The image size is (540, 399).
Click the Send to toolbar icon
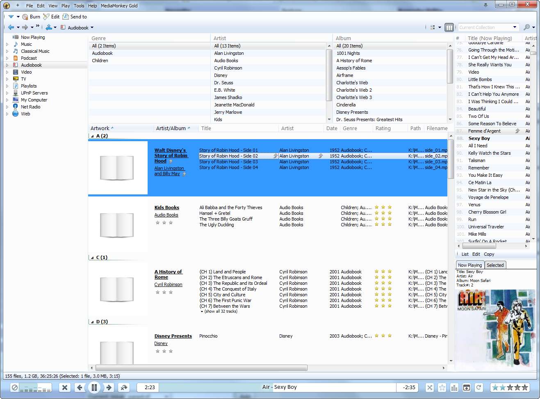66,17
